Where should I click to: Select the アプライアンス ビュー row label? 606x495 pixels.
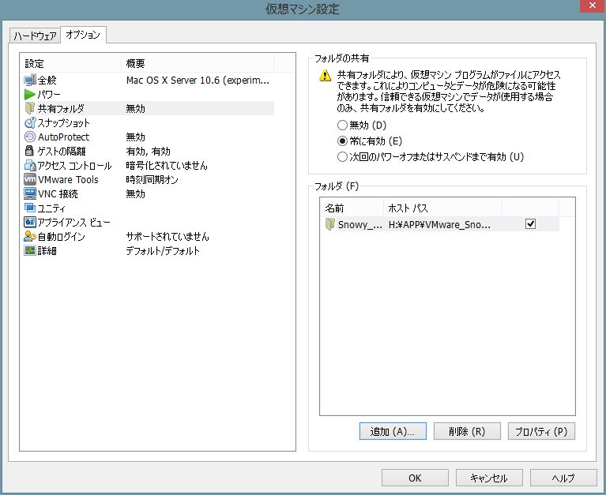pos(73,223)
